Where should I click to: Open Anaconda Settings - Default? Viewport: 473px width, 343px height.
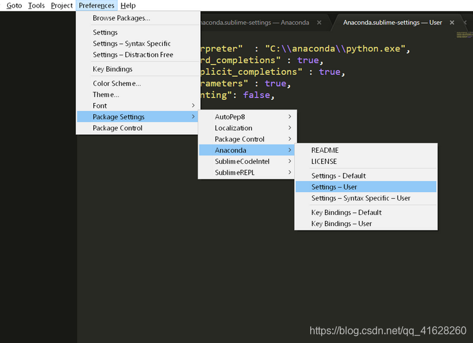[366, 176]
